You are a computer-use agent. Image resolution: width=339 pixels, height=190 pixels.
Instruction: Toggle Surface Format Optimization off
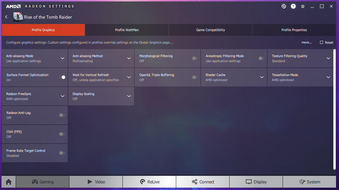click(x=62, y=77)
